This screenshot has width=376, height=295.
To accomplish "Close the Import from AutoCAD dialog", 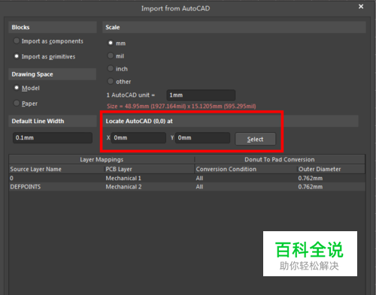I will (361, 7).
